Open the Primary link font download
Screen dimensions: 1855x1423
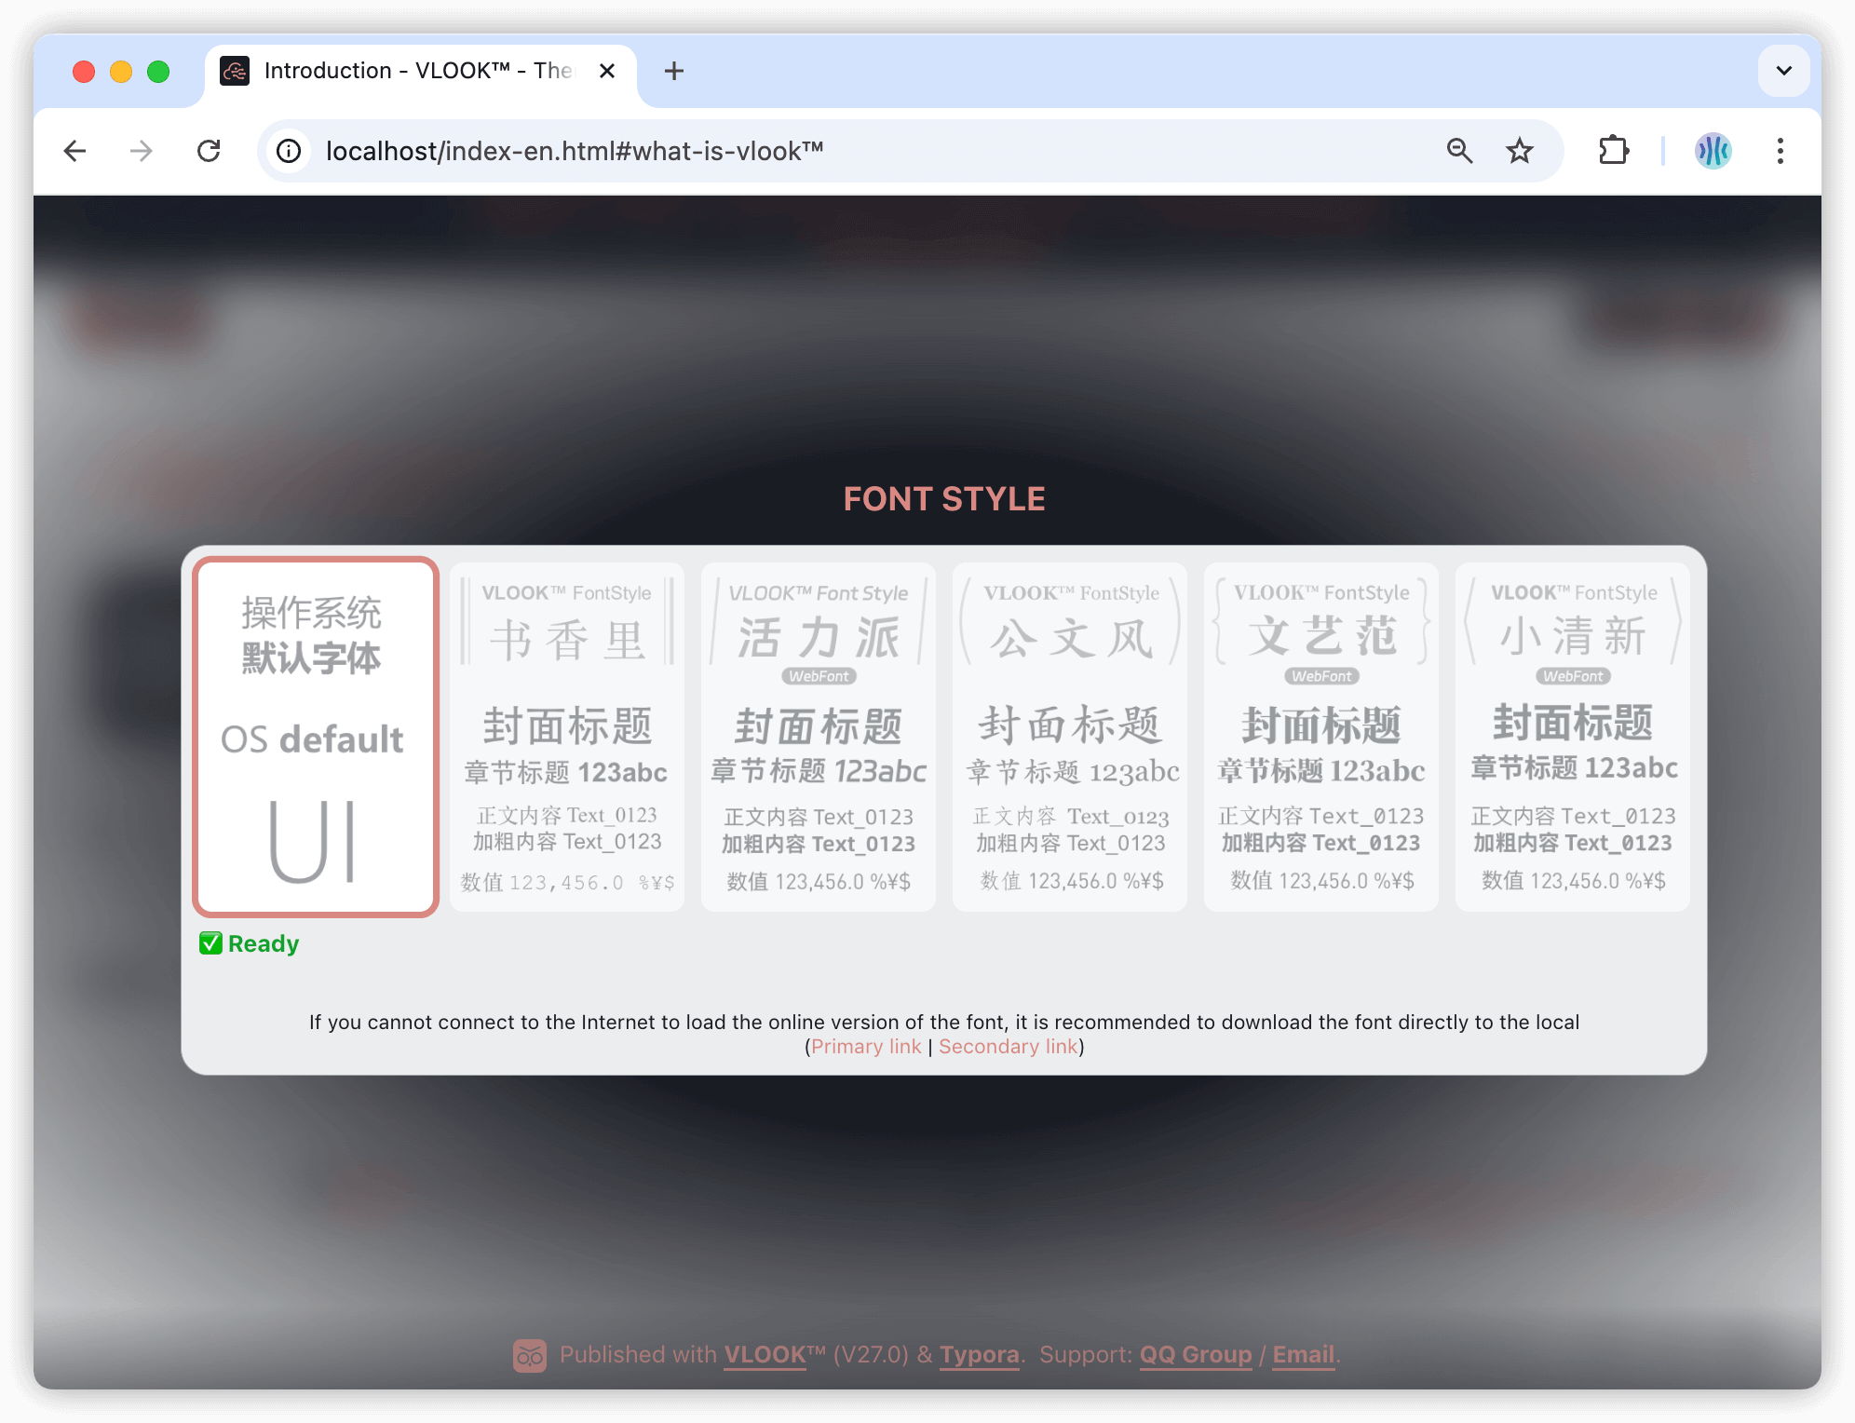point(866,1047)
